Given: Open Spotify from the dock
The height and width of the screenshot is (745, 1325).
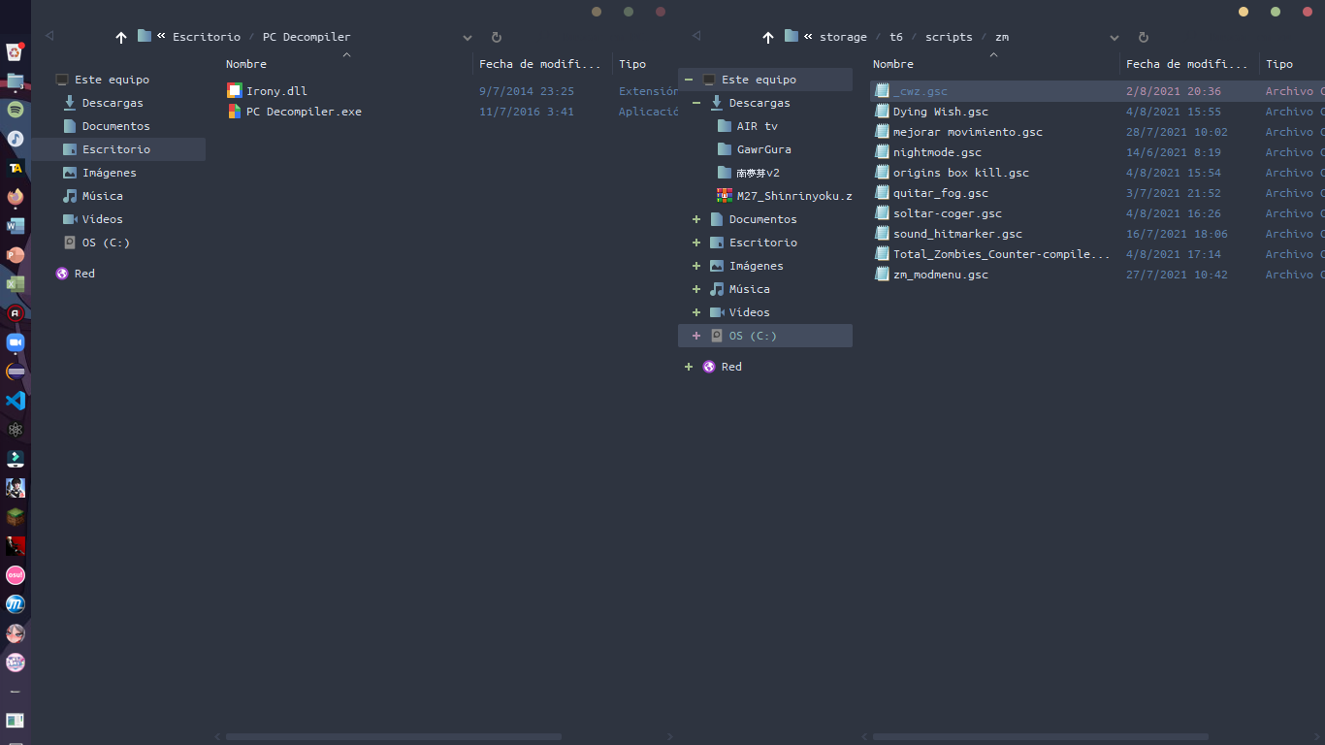Looking at the screenshot, I should coord(16,110).
